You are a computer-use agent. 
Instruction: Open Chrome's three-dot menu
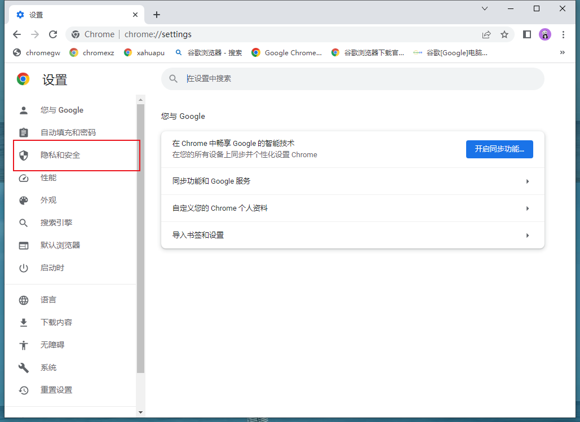[x=563, y=34]
